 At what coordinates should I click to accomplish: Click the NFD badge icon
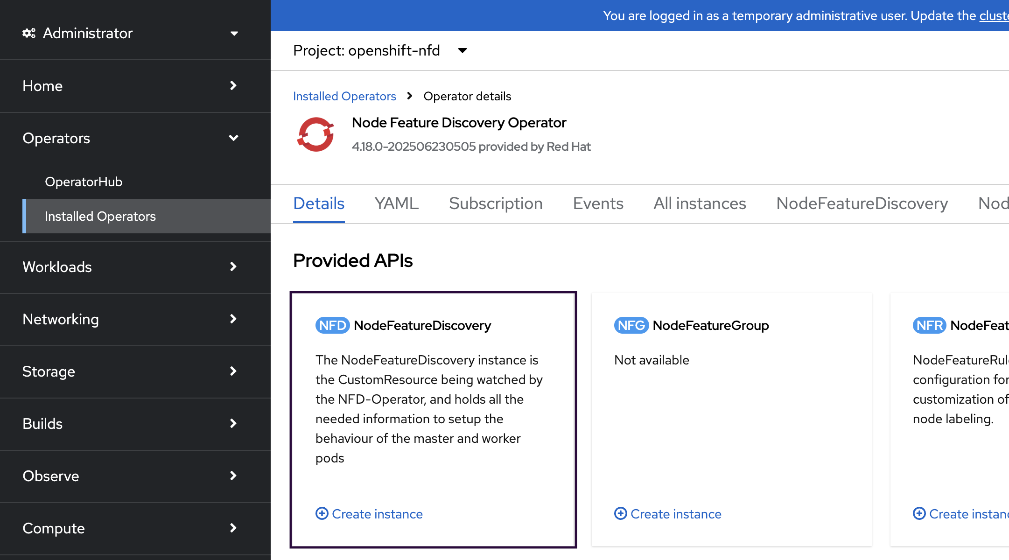tap(332, 325)
